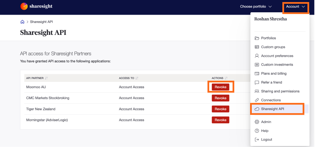The height and width of the screenshot is (147, 315).
Task: Open Account preferences menu item
Action: coord(277,56)
